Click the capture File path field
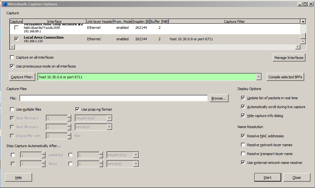315x188 pixels. click(x=113, y=98)
